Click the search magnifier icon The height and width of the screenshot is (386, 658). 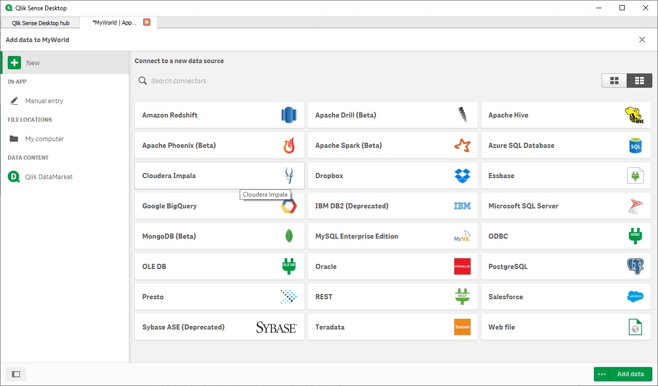click(x=142, y=81)
